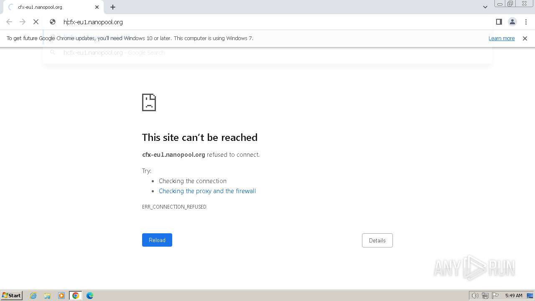The image size is (535, 301).
Task: Reload the unreachable page
Action: (x=157, y=240)
